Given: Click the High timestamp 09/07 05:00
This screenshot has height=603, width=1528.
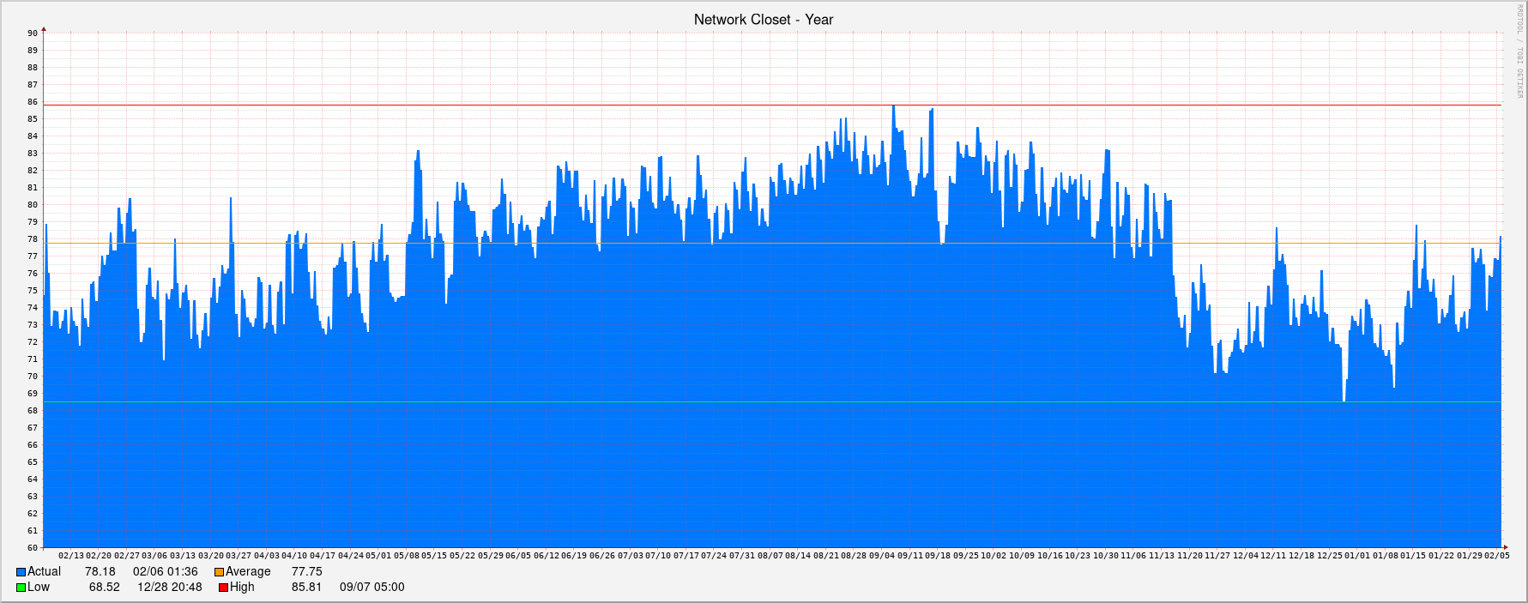Looking at the screenshot, I should click(371, 588).
